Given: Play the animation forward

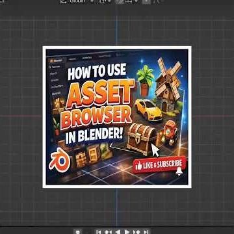Looking at the screenshot, I should [127, 232].
